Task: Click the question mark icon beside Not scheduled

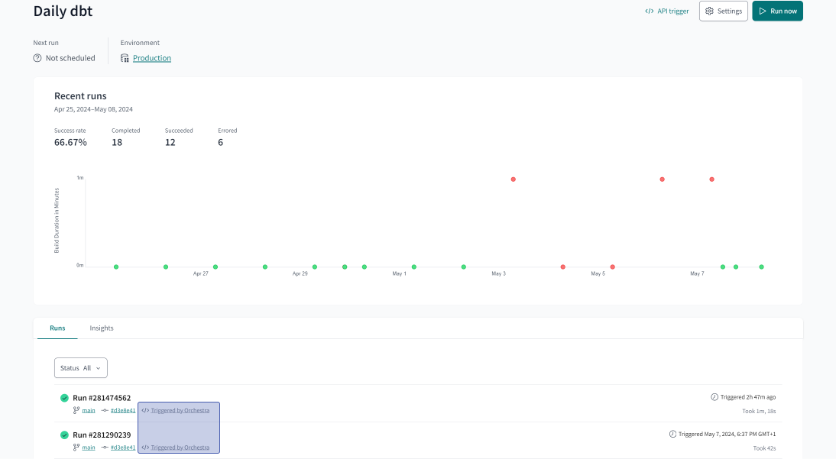Action: tap(37, 58)
